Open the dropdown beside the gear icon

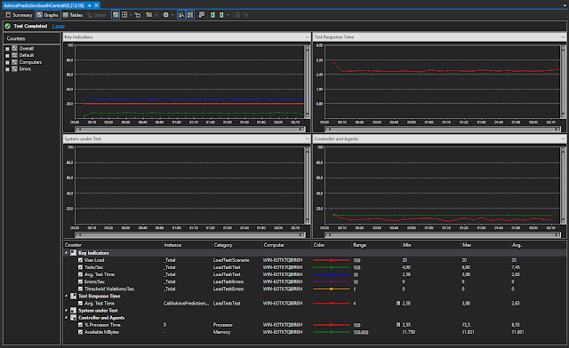point(172,15)
